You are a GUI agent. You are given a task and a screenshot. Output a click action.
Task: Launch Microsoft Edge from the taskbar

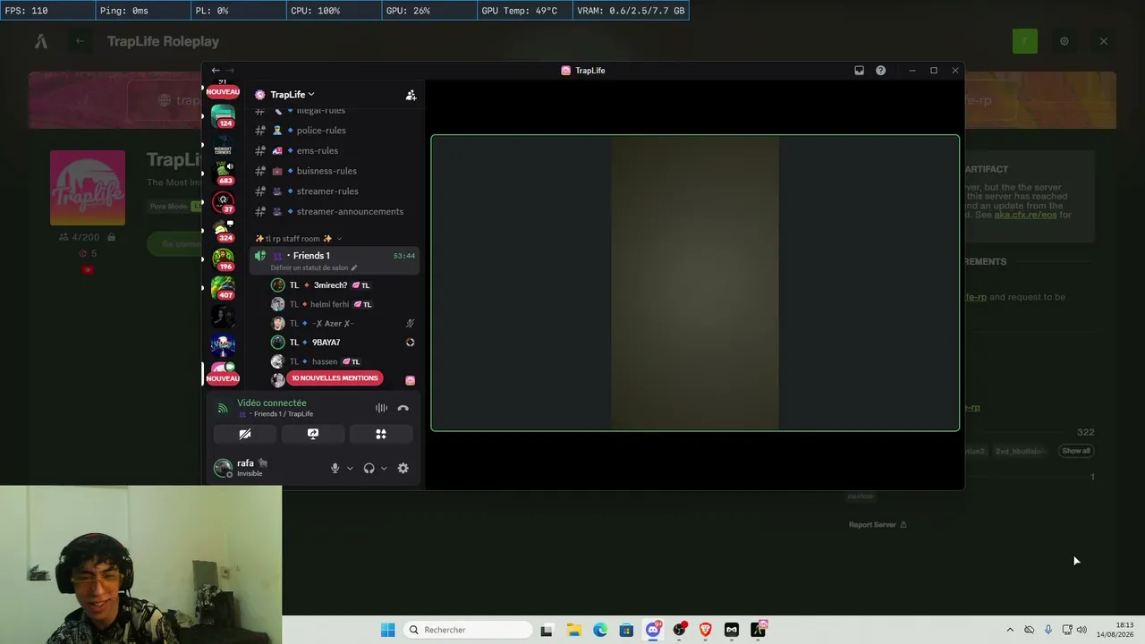[x=600, y=630]
